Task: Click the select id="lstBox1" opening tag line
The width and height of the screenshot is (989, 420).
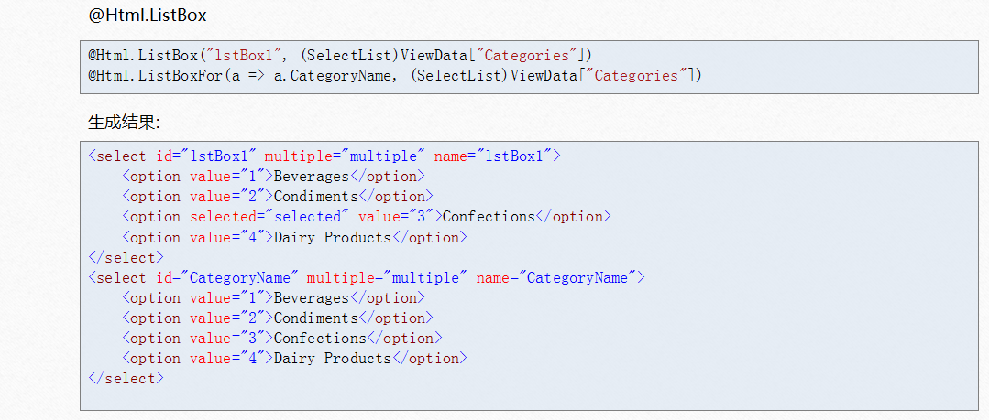Action: coord(324,156)
